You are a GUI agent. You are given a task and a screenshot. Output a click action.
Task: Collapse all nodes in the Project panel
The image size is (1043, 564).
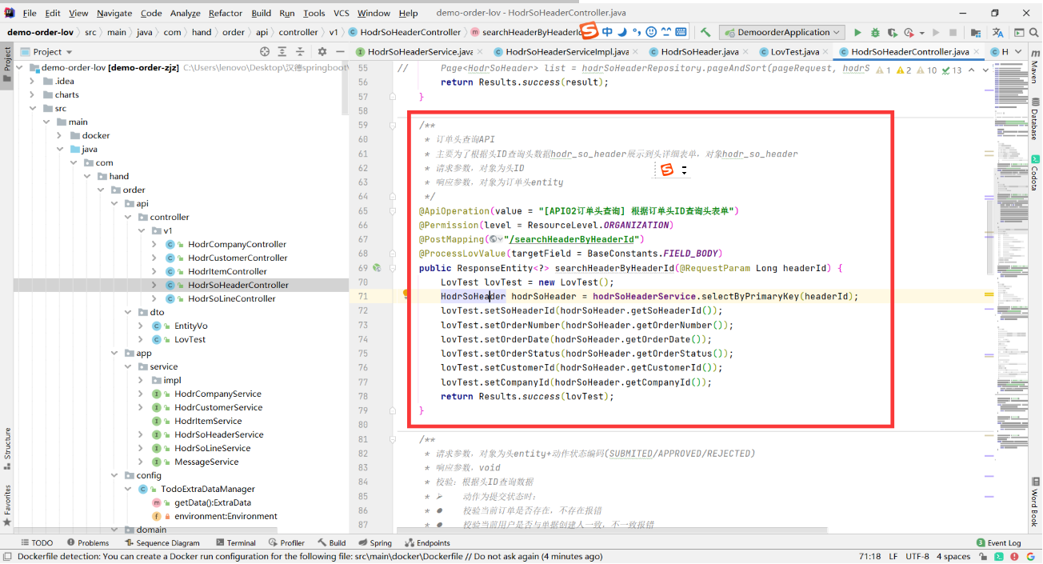(x=298, y=51)
